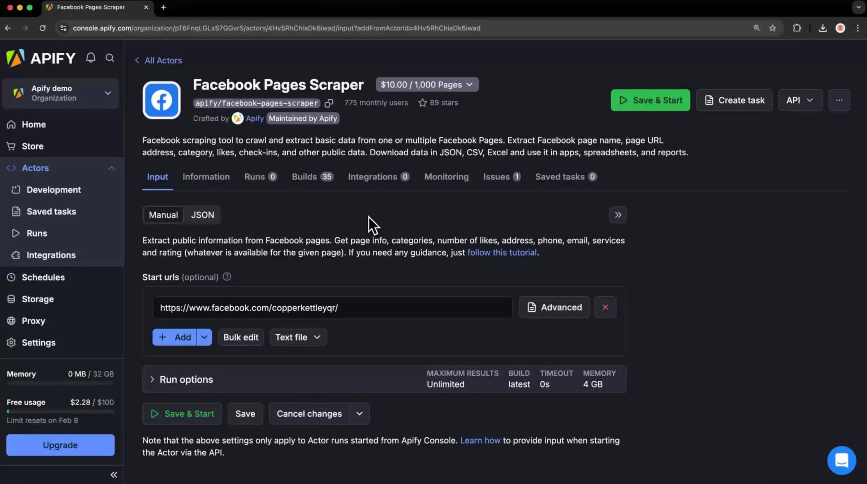Open the Apify demo Organization switcher
This screenshot has height=484, width=867.
tap(60, 93)
